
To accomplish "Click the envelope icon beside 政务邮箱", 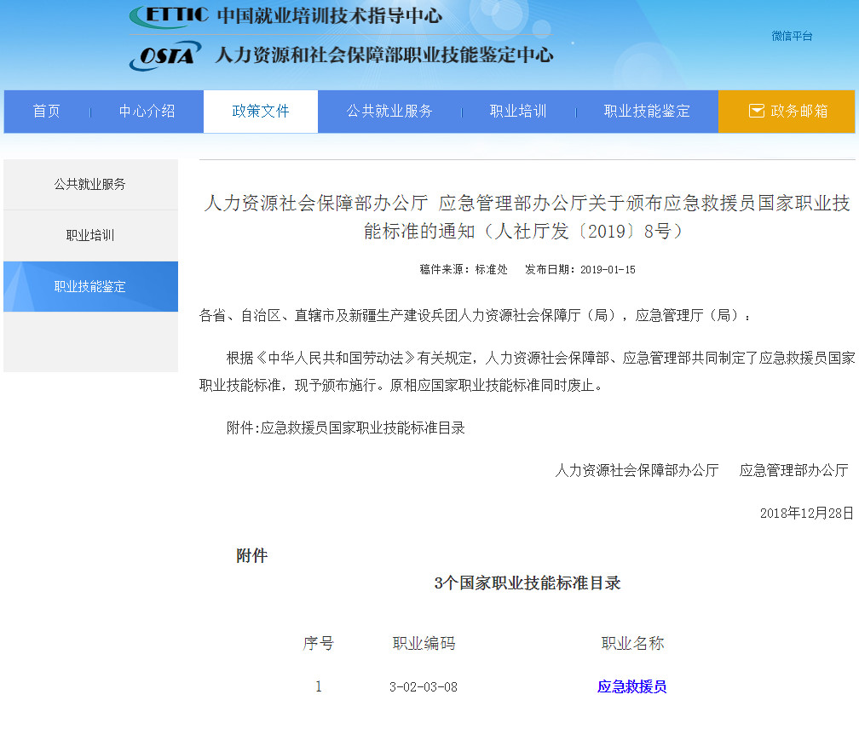I will [x=756, y=111].
